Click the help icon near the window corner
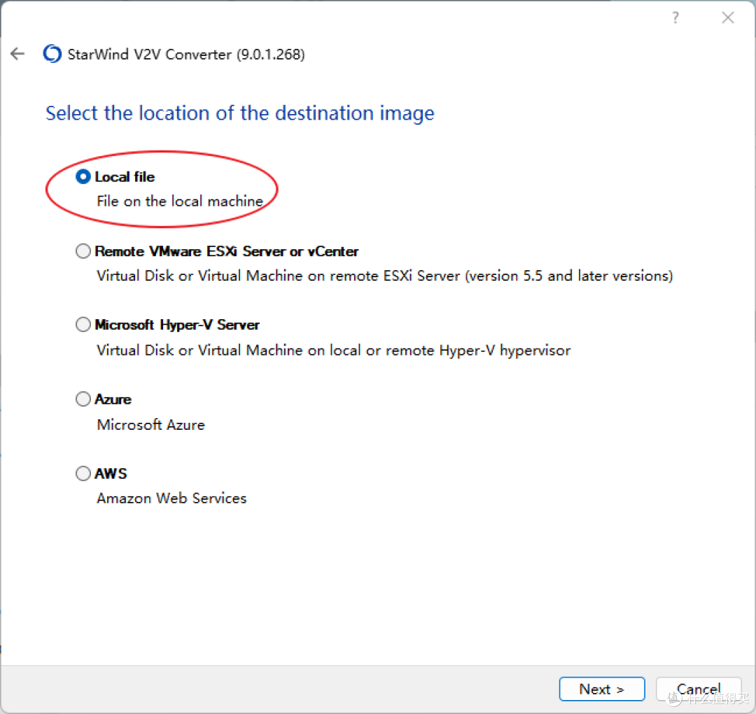 pyautogui.click(x=674, y=17)
